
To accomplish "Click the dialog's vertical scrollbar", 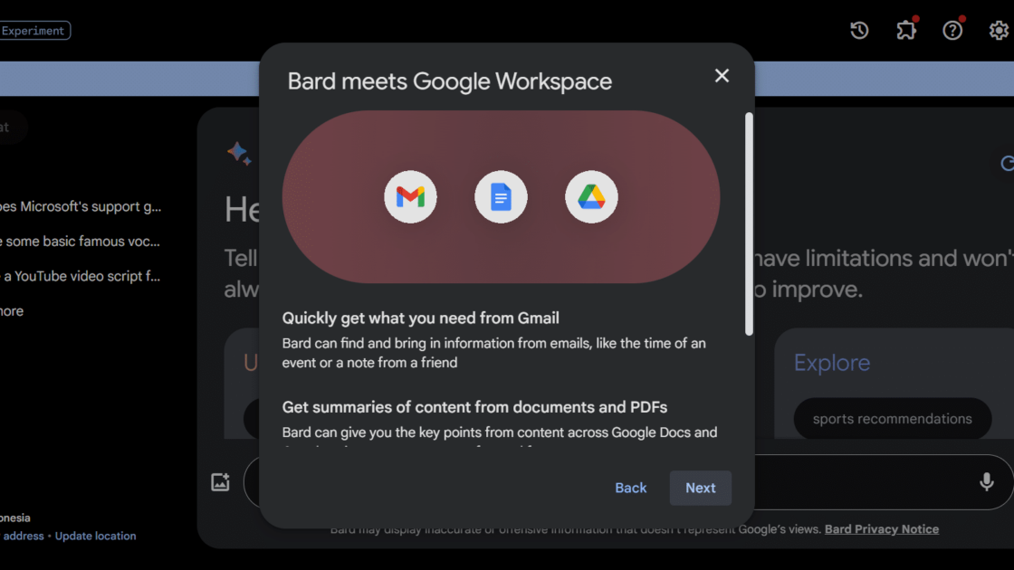I will tap(749, 223).
